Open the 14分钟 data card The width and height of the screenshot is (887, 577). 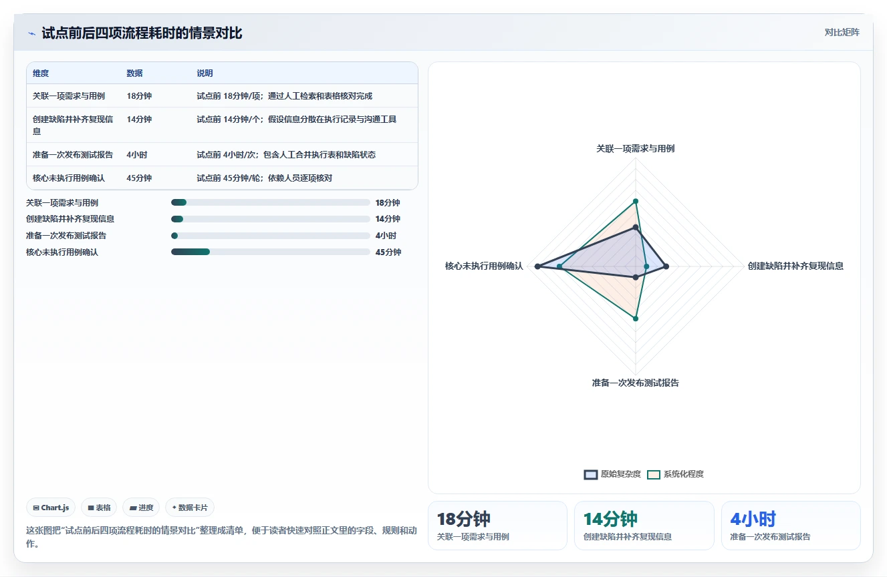[644, 526]
